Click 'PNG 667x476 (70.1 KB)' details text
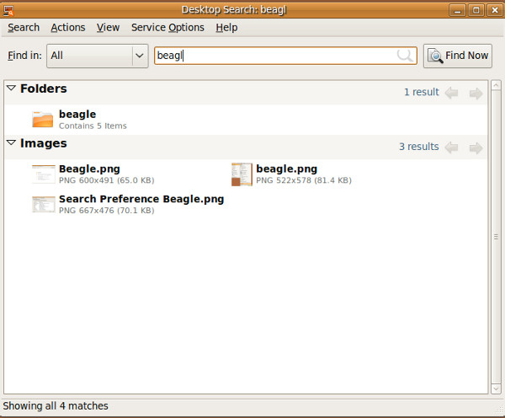Image resolution: width=505 pixels, height=418 pixels. coord(107,211)
